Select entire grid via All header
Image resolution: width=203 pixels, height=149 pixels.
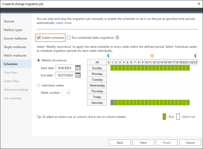click(97, 62)
